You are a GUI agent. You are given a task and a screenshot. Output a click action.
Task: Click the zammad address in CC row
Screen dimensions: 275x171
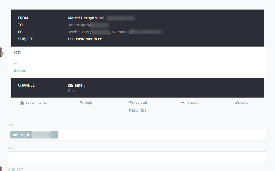137,32
